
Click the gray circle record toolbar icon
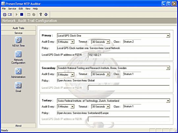click(34, 14)
